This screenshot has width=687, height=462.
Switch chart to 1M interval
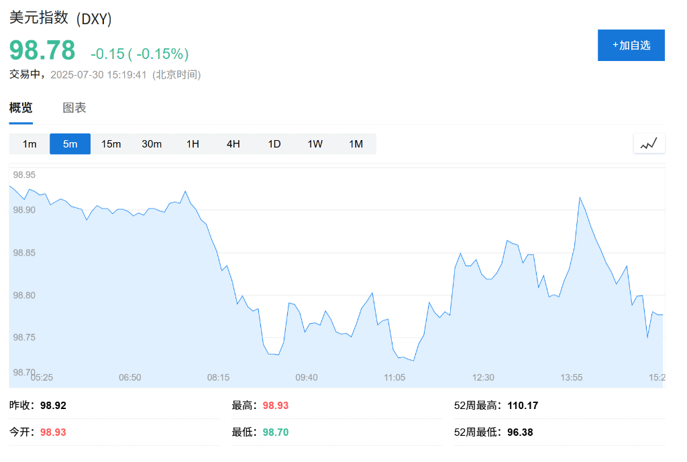(x=356, y=144)
